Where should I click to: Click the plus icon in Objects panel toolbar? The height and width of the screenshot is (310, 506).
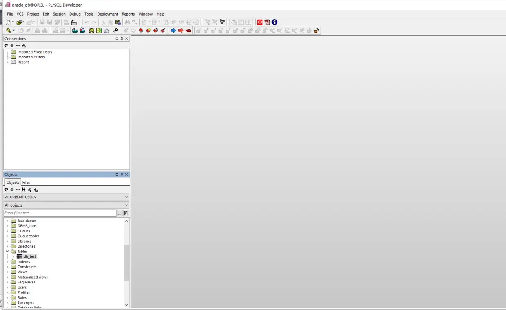pyautogui.click(x=12, y=190)
